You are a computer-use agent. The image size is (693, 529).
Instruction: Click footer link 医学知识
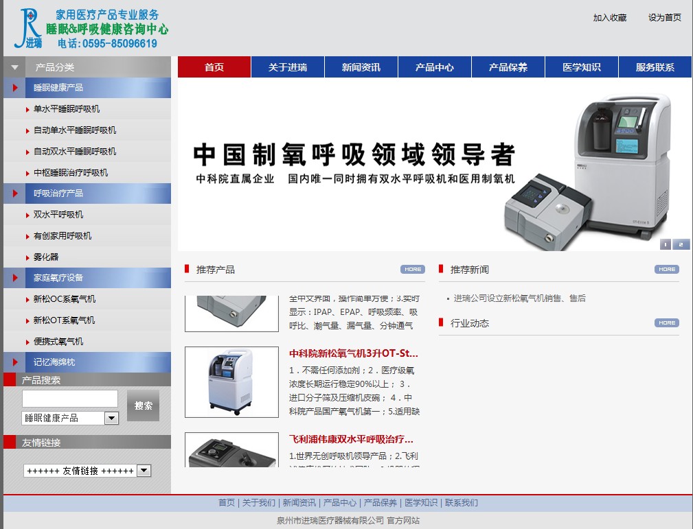tap(421, 502)
